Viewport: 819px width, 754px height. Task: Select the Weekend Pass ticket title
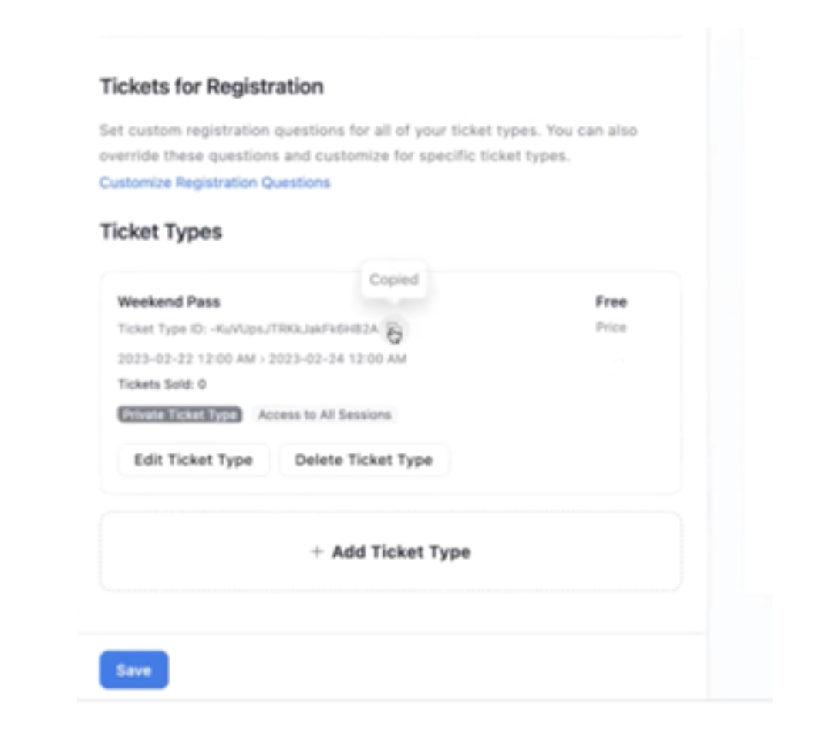[161, 301]
